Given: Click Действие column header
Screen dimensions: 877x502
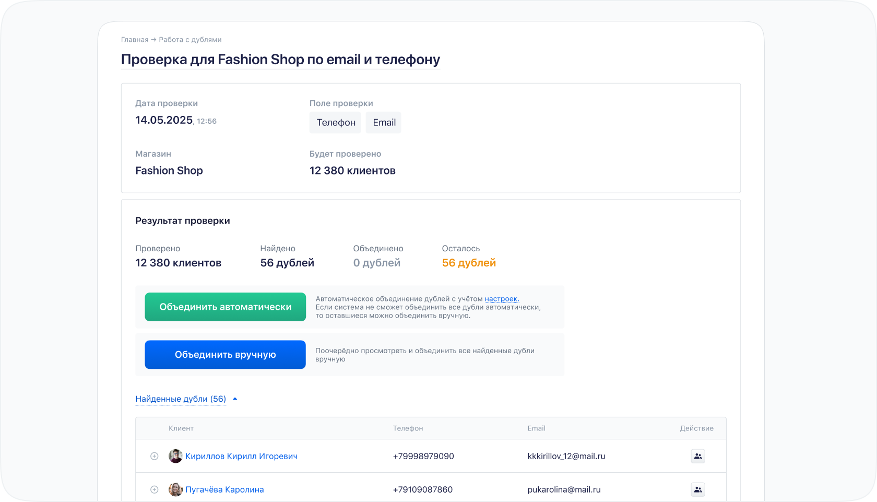Looking at the screenshot, I should click(696, 428).
